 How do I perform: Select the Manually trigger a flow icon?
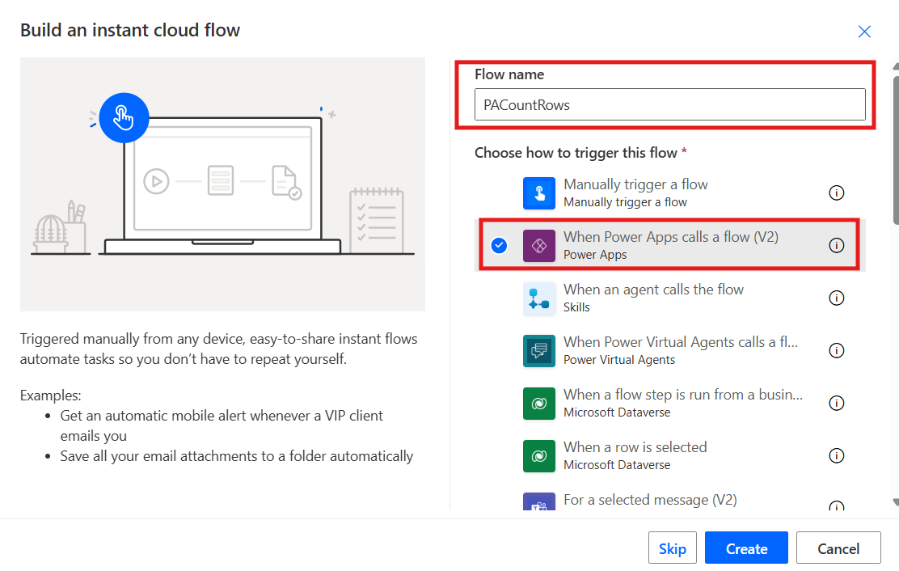click(539, 192)
